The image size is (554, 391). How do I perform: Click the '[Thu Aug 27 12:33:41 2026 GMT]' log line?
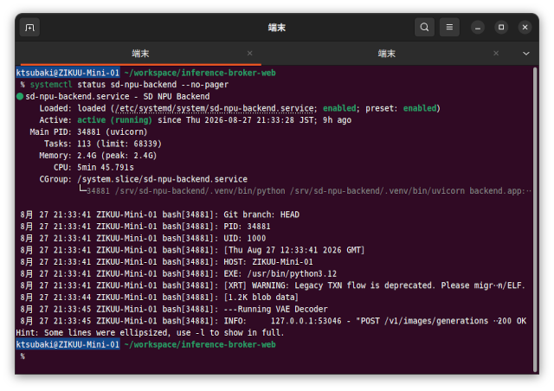pyautogui.click(x=192, y=250)
